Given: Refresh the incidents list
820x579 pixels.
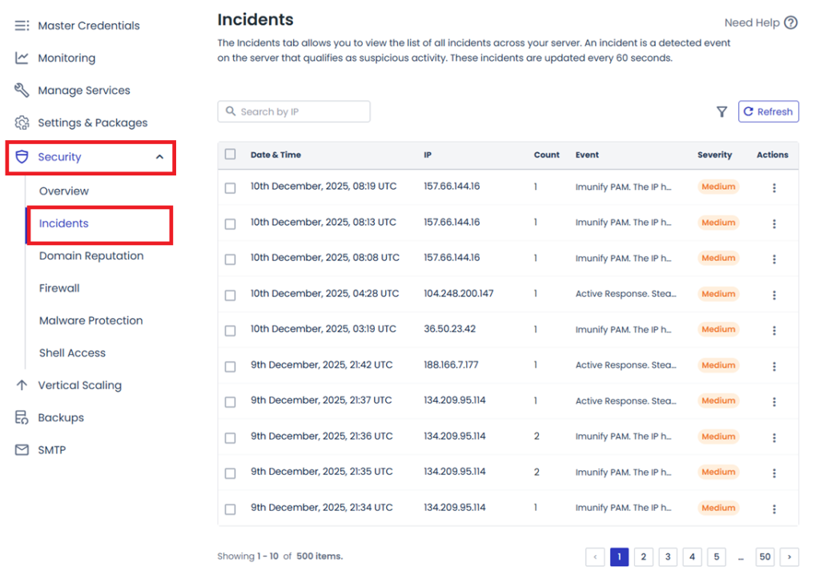Looking at the screenshot, I should coord(768,111).
